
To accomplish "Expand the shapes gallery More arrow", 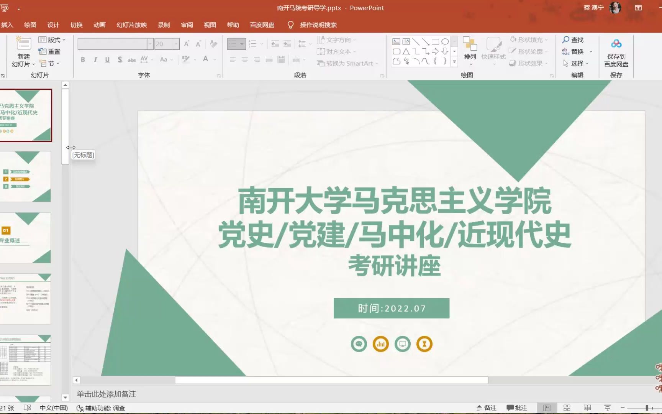I will (454, 61).
